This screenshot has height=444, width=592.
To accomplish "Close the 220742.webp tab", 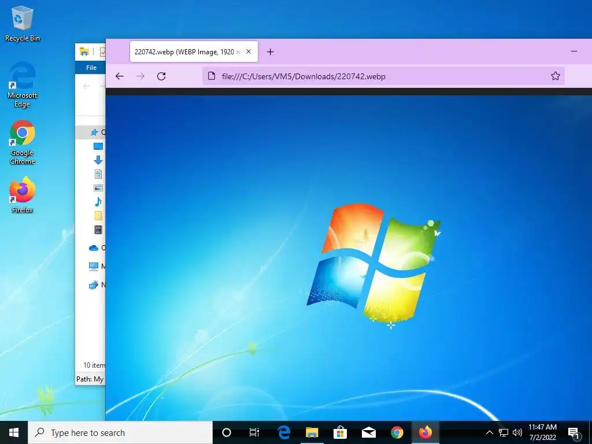I will click(x=249, y=51).
